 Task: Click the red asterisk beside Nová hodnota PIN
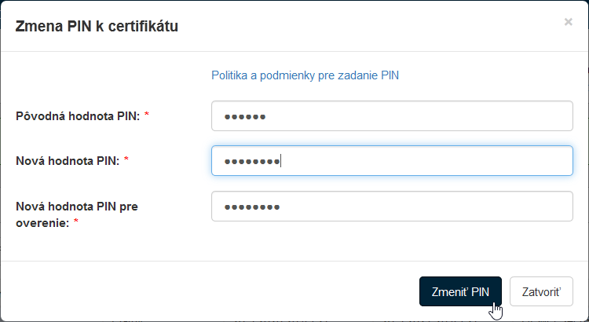[x=126, y=161]
